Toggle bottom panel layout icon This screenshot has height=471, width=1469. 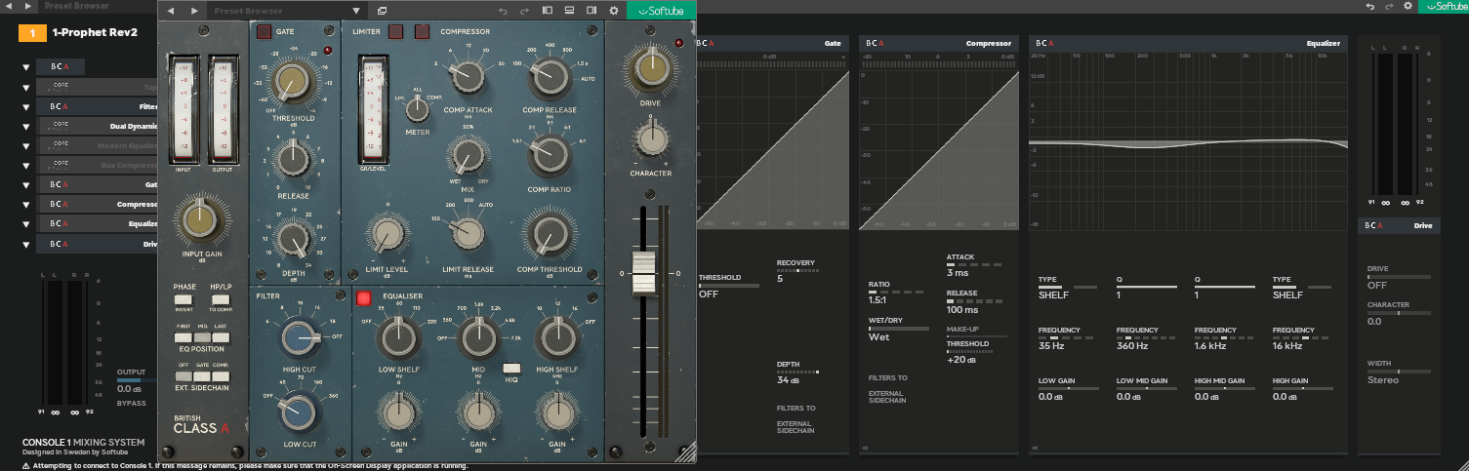[569, 11]
